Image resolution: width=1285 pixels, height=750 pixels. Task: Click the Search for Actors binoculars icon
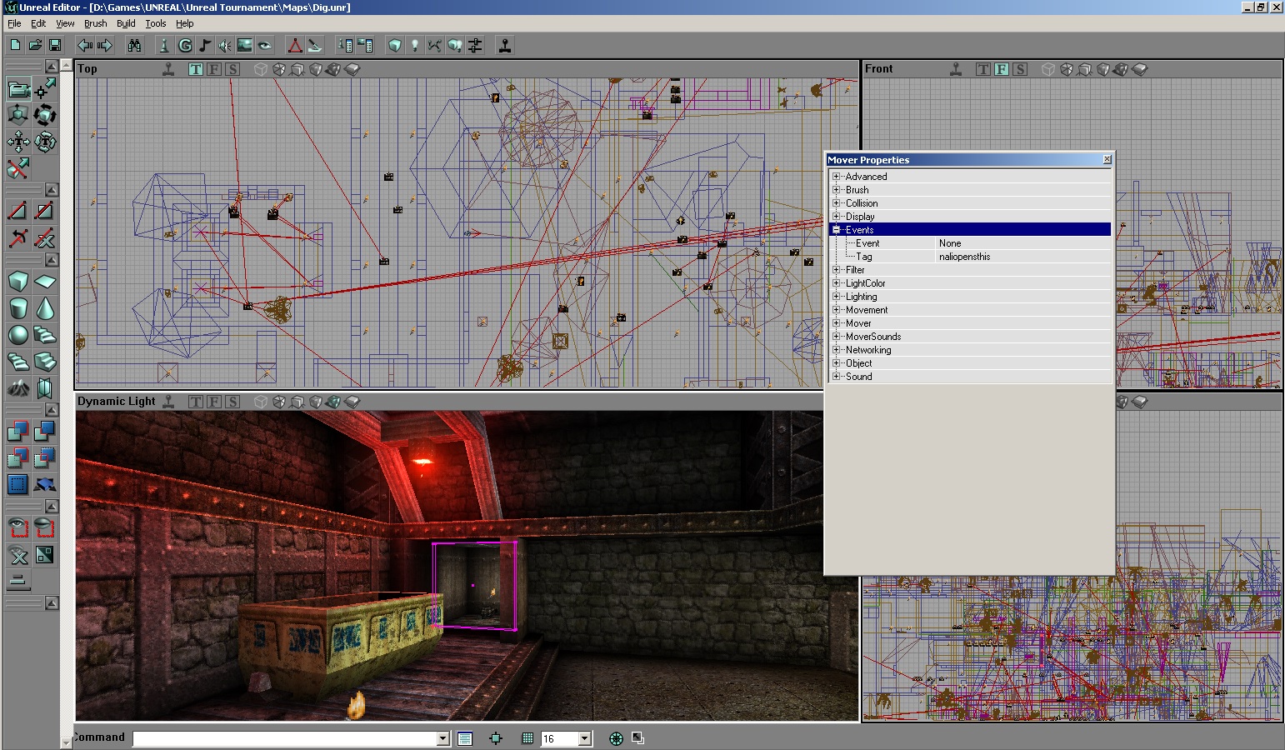pyautogui.click(x=134, y=46)
